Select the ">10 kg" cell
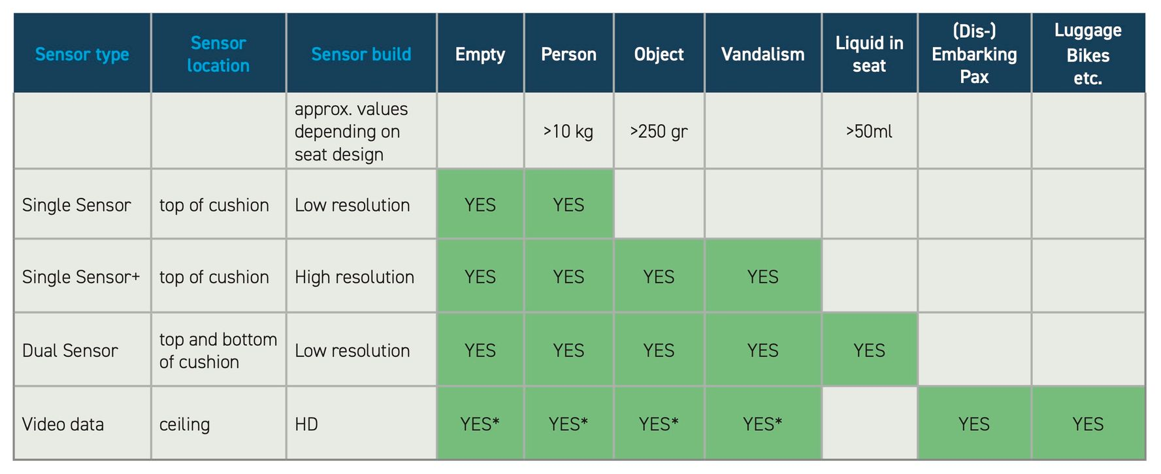1161x474 pixels. point(568,131)
